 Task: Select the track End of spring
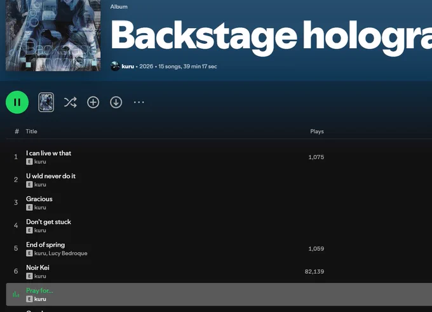[46, 245]
